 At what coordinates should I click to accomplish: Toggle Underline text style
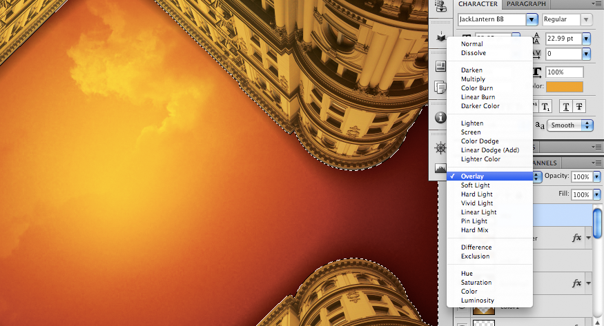[565, 107]
